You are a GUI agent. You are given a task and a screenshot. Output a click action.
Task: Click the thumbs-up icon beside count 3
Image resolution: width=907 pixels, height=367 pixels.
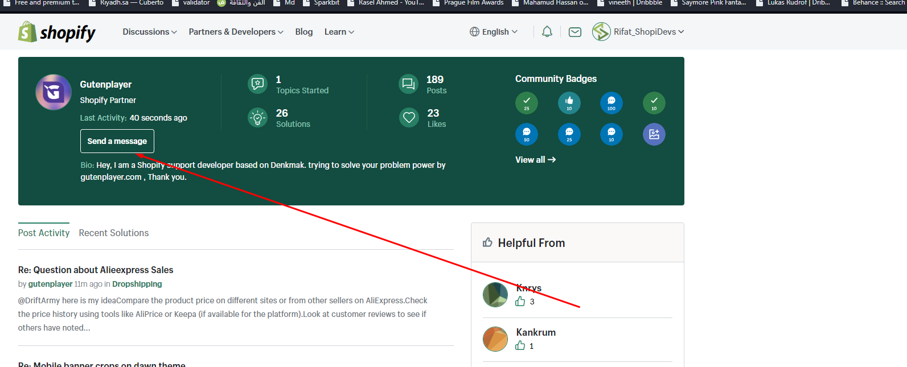pyautogui.click(x=520, y=302)
